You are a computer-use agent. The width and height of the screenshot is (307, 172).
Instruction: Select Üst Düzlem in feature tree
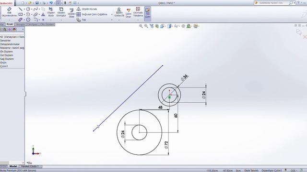(x=6, y=55)
